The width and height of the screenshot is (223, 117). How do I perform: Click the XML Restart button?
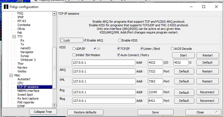tap(207, 81)
